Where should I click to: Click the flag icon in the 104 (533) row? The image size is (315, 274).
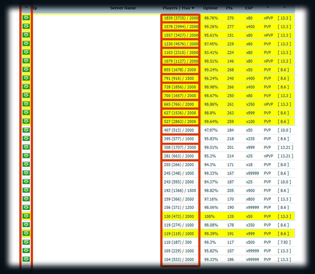(x=26, y=259)
